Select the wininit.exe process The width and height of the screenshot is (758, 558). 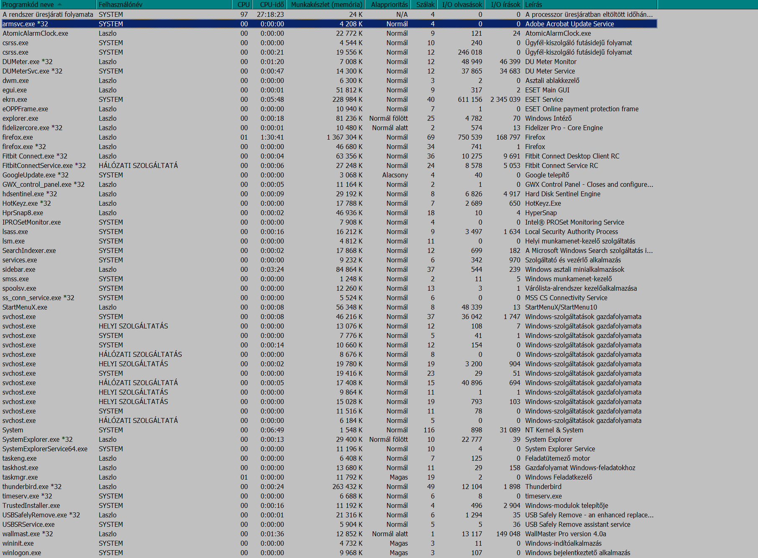pos(329,543)
